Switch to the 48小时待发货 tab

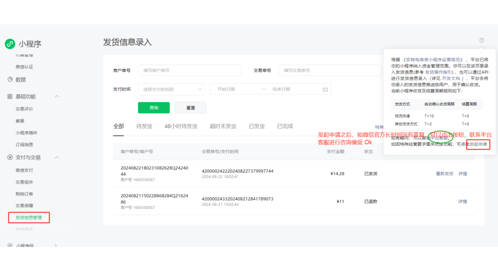[181, 126]
